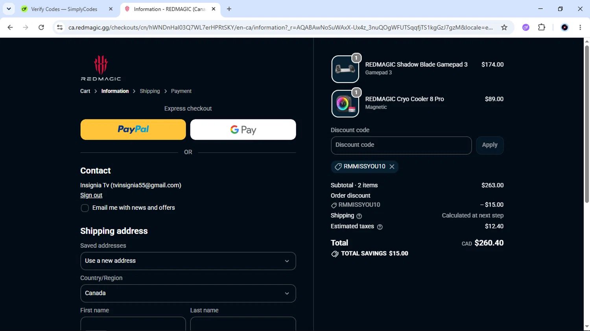Click the Shadow Blade Gamepad 3 thumbnail
The image size is (590, 331).
tap(345, 69)
